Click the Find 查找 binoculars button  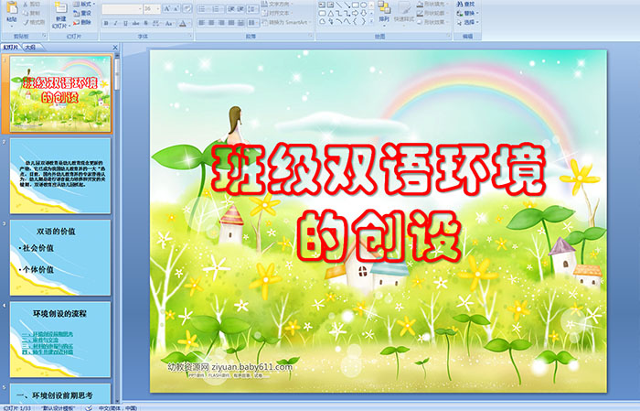[x=465, y=4]
